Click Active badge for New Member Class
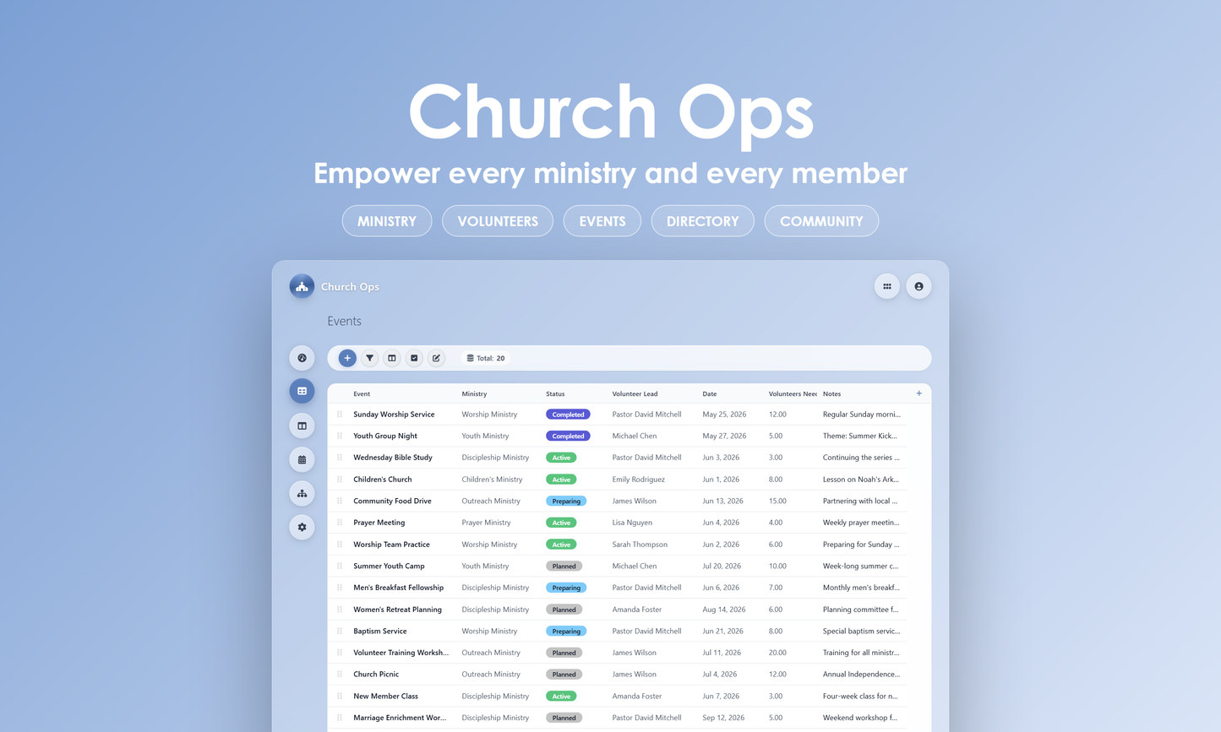Viewport: 1221px width, 732px height. pos(561,696)
